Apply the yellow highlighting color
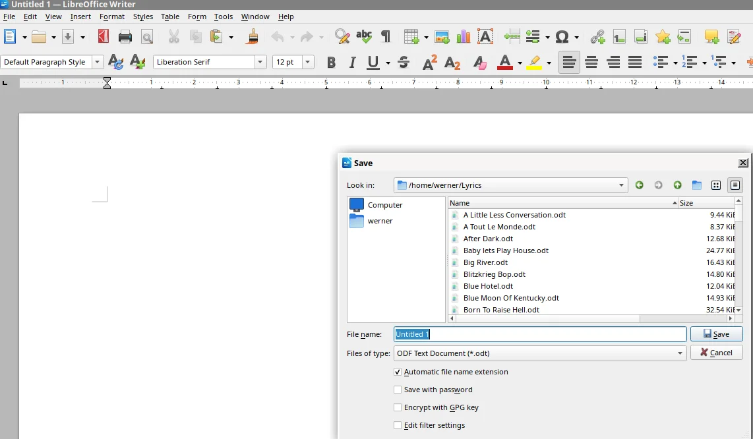Viewport: 753px width, 439px height. pyautogui.click(x=534, y=62)
